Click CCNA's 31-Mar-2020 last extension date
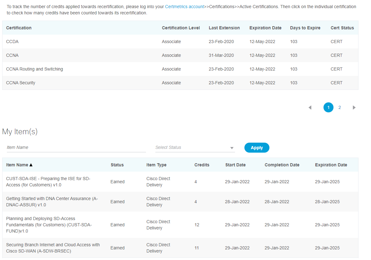 coord(221,55)
